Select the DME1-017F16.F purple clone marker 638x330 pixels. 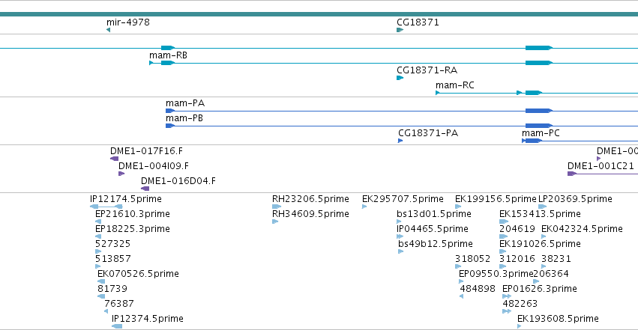click(x=115, y=159)
